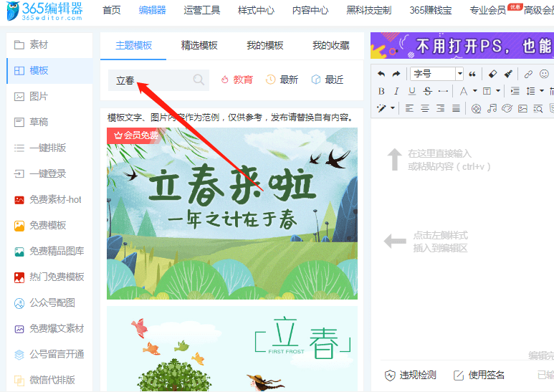Insert an image from the toolbar
The image size is (554, 392).
(522, 108)
